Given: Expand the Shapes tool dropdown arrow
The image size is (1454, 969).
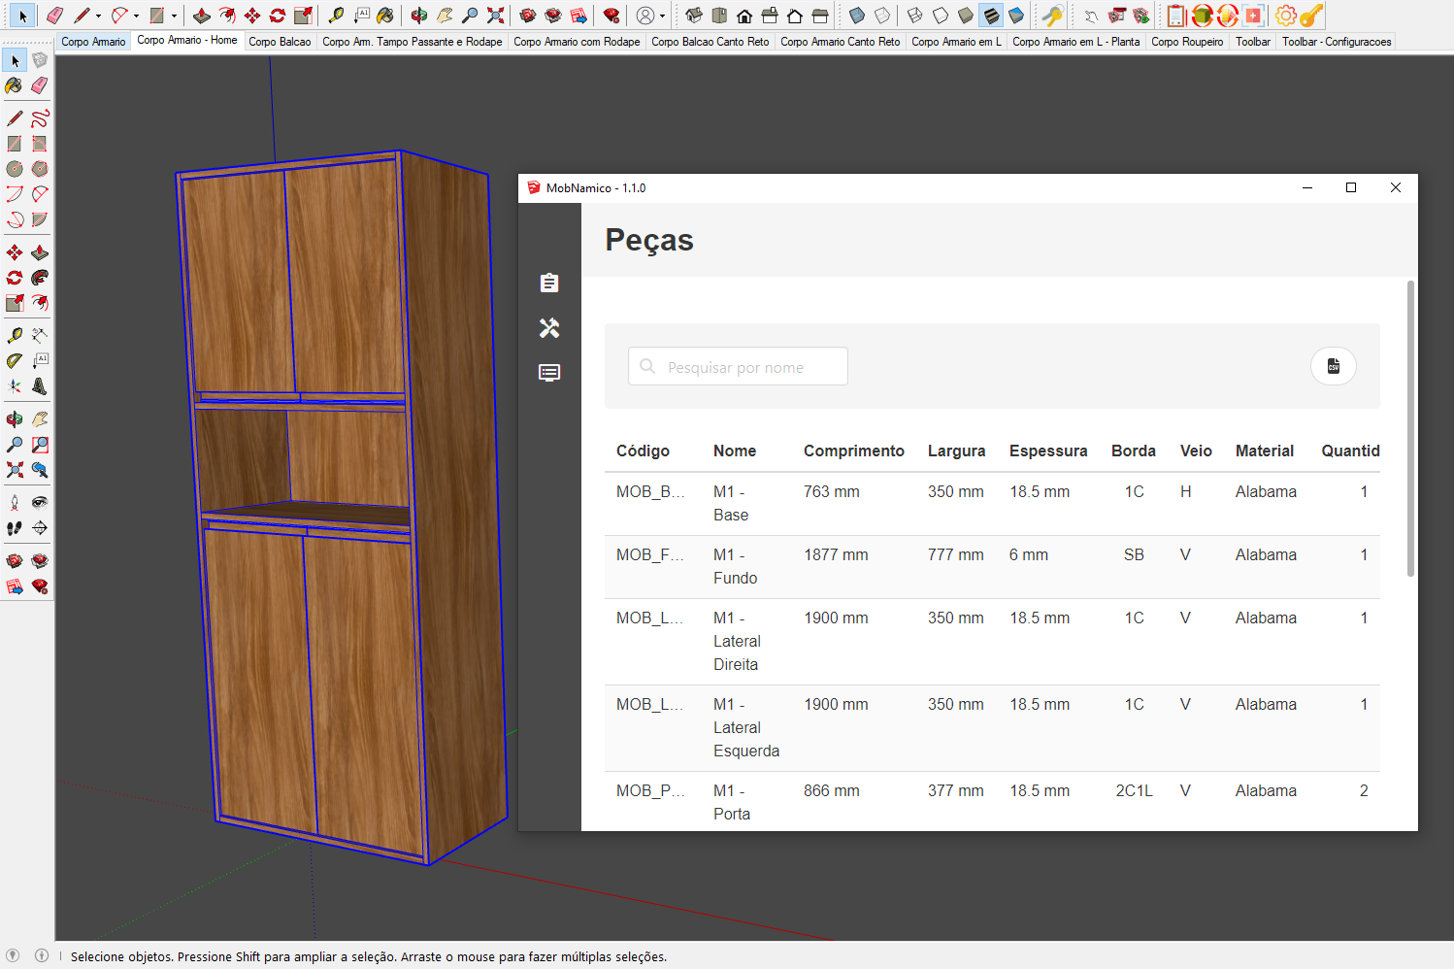Looking at the screenshot, I should [174, 16].
